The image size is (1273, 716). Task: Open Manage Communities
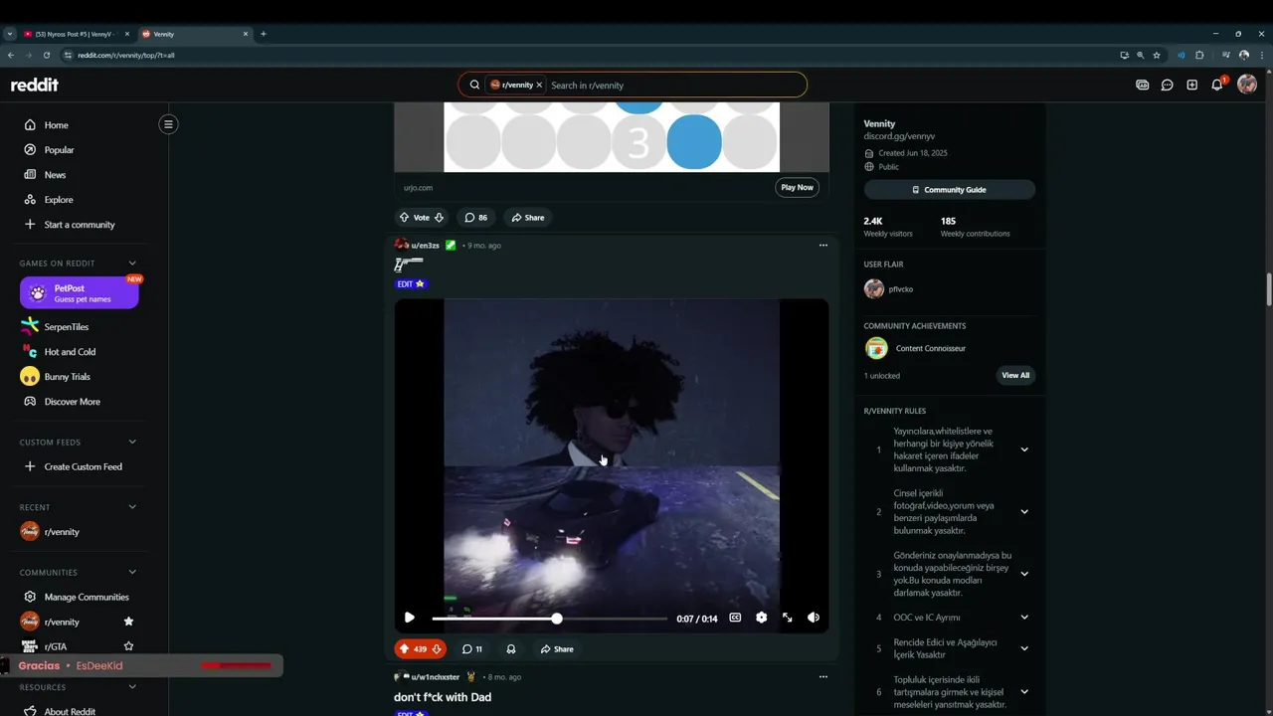click(85, 598)
